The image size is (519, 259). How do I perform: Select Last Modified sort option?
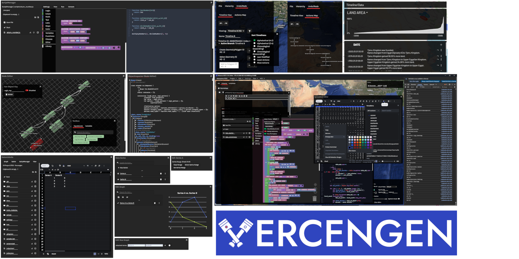point(254,57)
